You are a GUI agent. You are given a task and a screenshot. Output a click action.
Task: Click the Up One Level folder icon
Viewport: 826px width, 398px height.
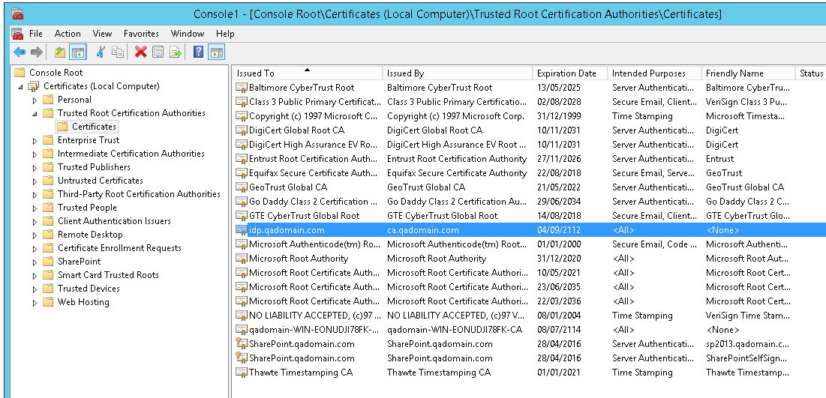(x=60, y=52)
